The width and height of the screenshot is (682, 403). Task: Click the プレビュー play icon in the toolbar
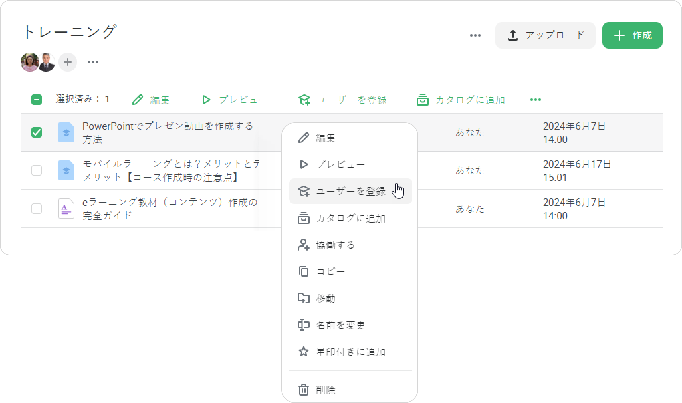[206, 100]
